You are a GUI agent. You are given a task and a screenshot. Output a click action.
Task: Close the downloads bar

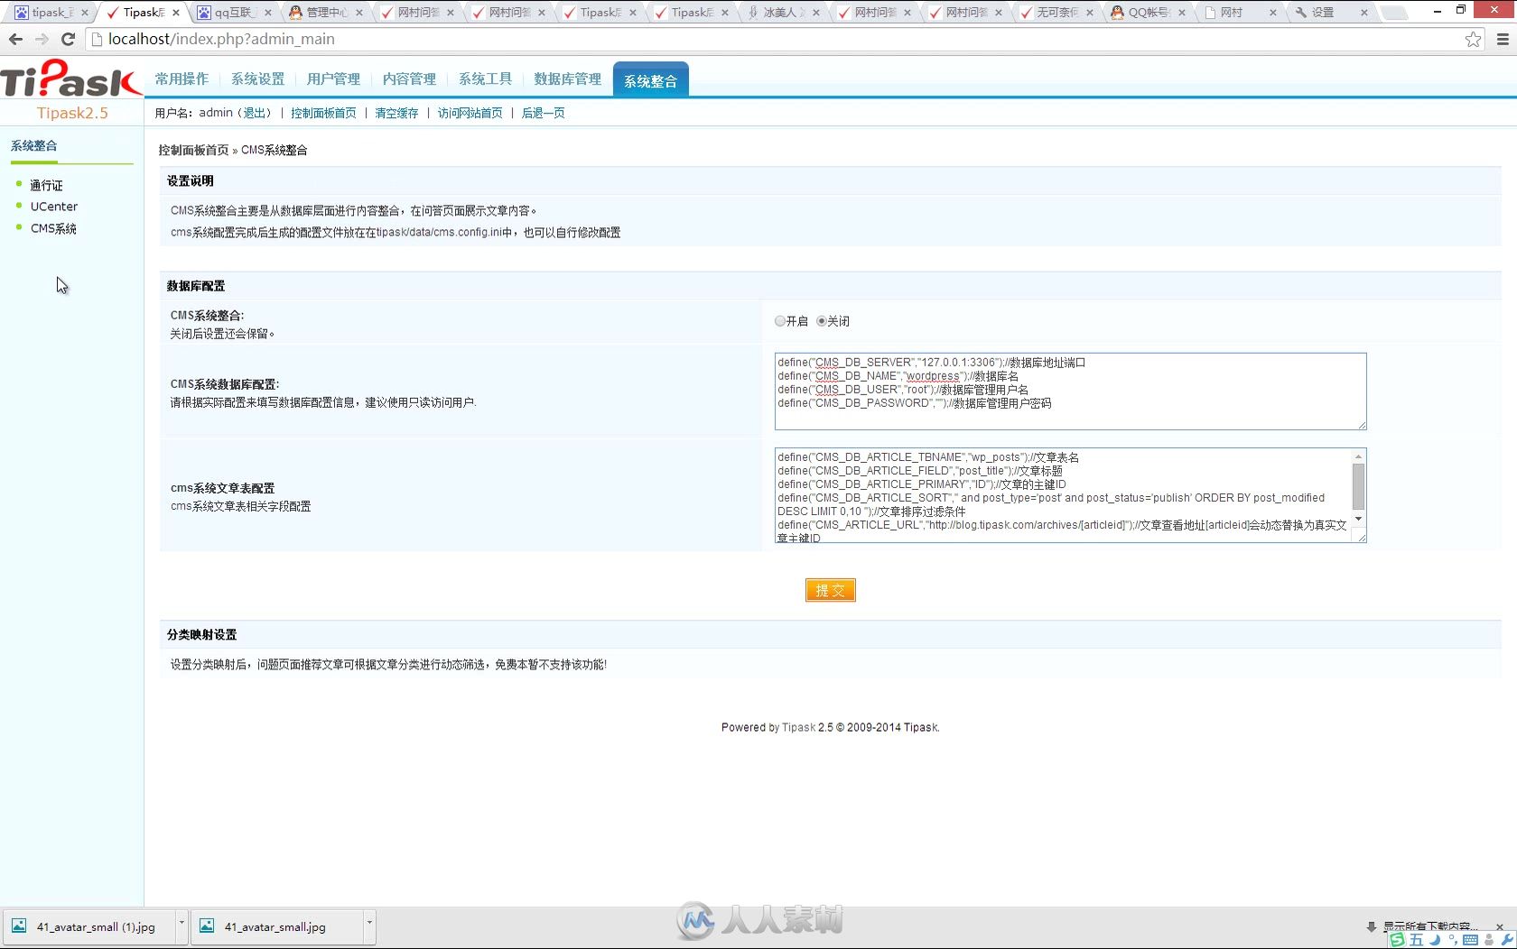1500,926
